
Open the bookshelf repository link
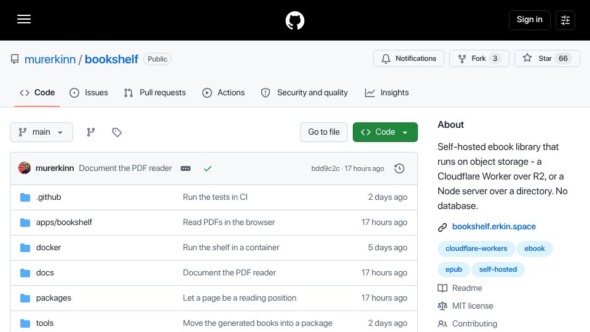[x=111, y=59]
